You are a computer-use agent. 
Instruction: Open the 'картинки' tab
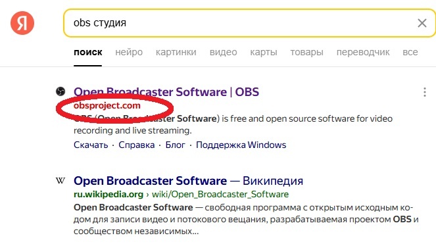[x=176, y=53]
